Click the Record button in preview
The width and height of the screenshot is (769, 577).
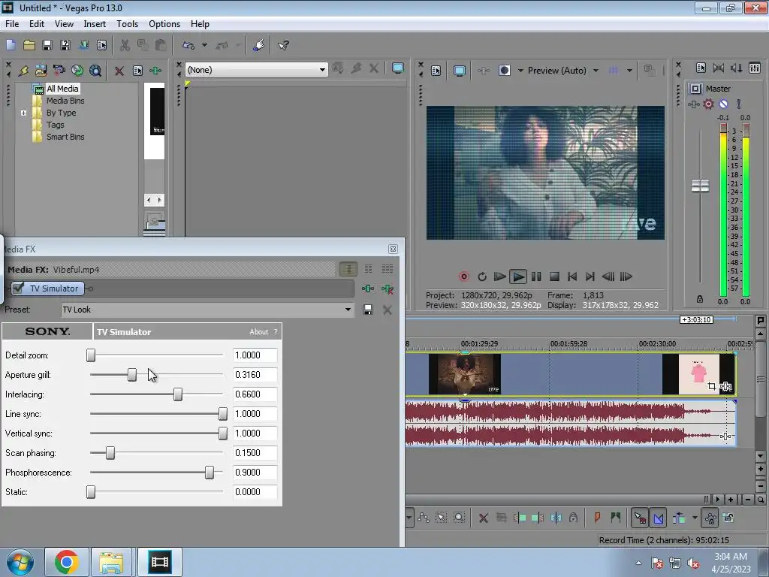coord(463,276)
